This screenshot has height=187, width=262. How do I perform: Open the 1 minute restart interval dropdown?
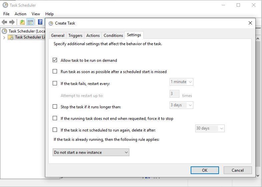(181, 82)
